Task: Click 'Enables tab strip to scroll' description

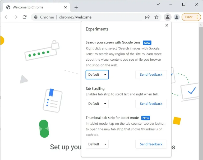Action: coord(122,94)
